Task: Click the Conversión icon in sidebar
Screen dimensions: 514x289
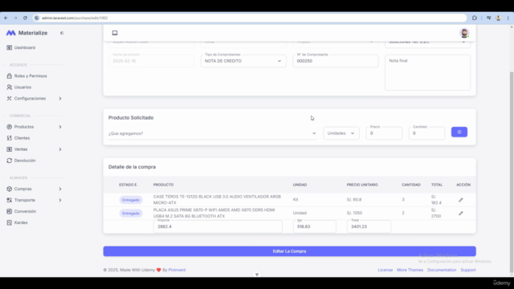Action: 9,211
